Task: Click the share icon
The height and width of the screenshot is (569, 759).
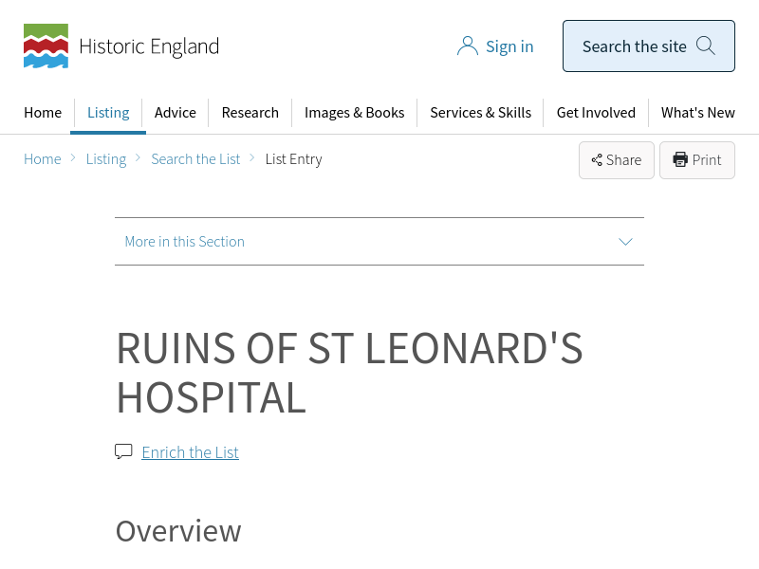Action: coord(597,160)
